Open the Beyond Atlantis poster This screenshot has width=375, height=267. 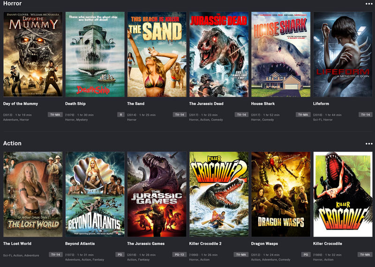[x=95, y=194]
